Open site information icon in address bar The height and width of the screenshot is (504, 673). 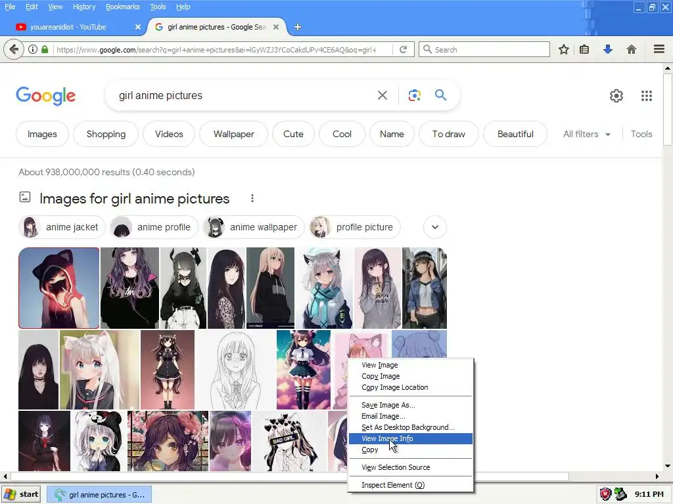[x=33, y=49]
